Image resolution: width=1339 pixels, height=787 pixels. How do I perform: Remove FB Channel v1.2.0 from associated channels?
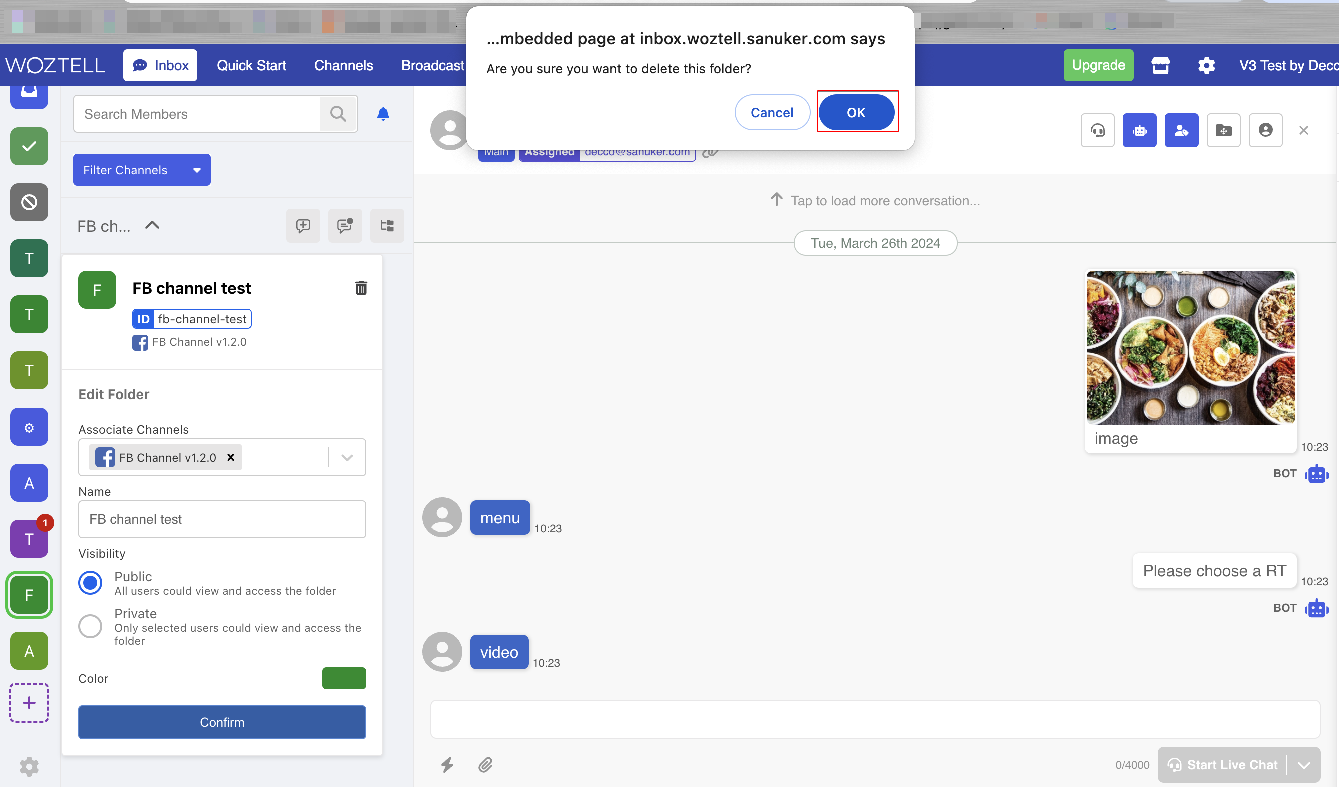coord(231,457)
